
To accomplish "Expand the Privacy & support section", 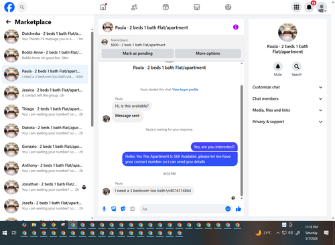I will [287, 122].
